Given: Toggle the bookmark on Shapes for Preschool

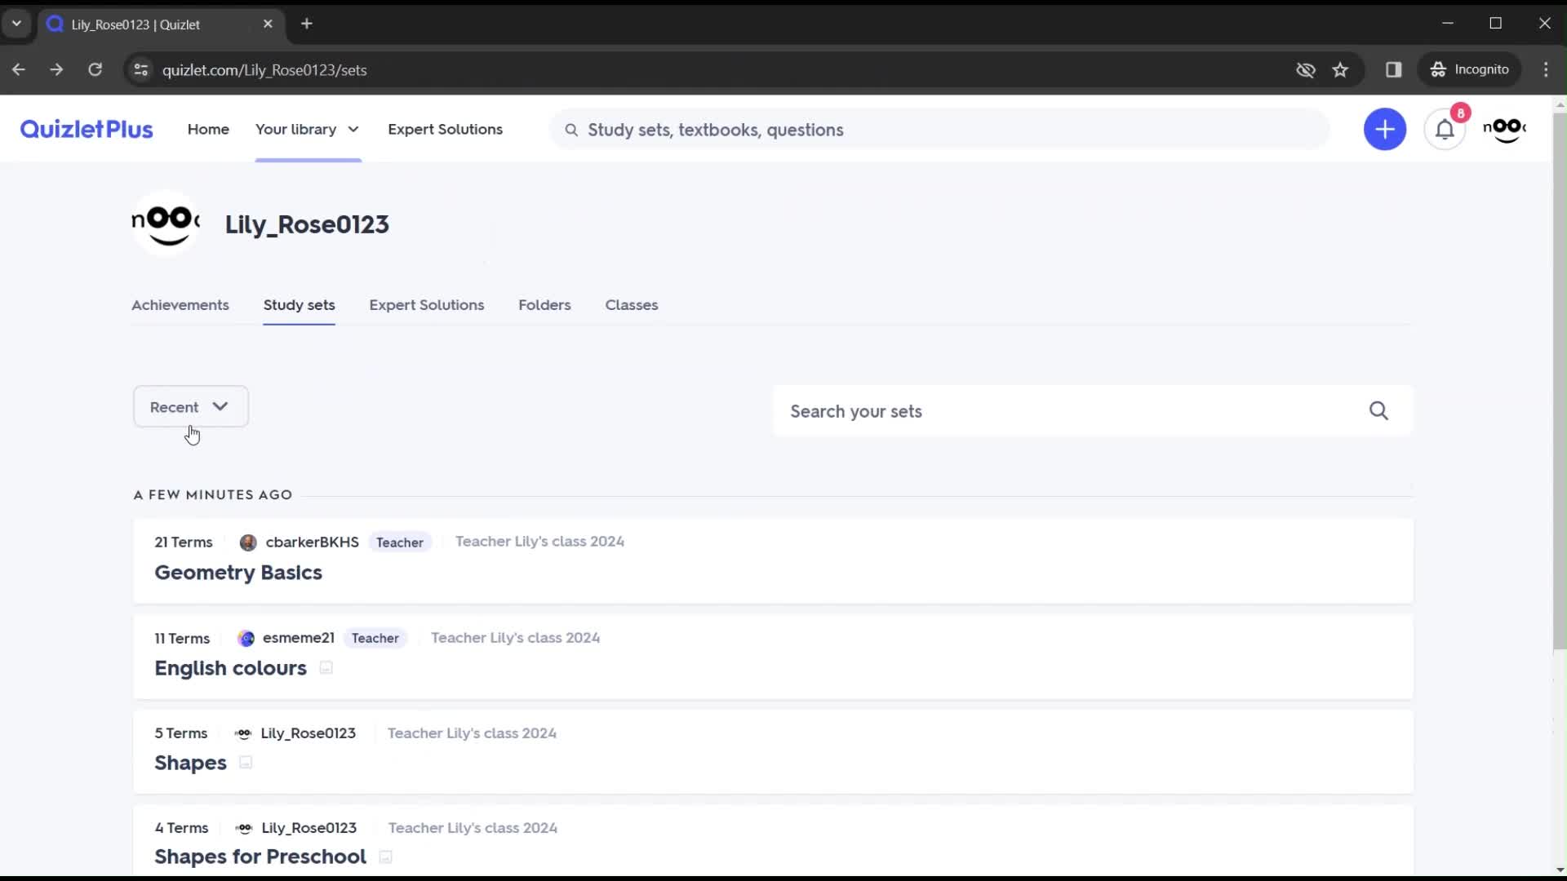Looking at the screenshot, I should (x=385, y=857).
